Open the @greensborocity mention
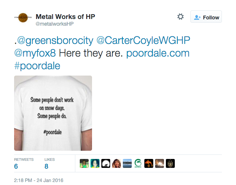 click(x=55, y=41)
